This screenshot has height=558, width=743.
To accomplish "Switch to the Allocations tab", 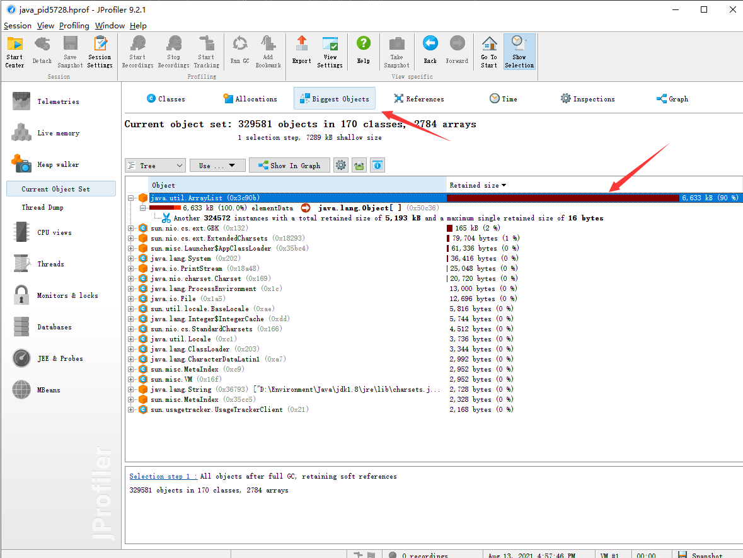I will click(x=250, y=98).
